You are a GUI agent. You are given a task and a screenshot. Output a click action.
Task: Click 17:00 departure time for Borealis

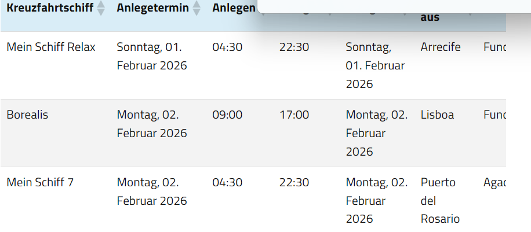tap(294, 115)
